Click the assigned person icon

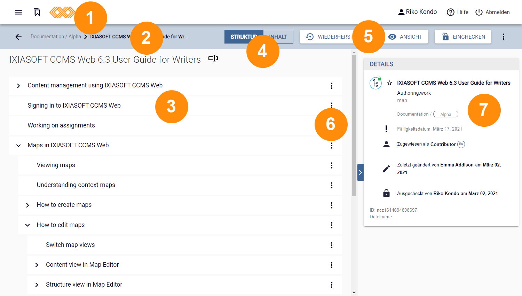tap(386, 144)
